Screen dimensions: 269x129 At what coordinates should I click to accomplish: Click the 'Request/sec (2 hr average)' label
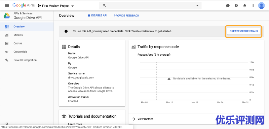tap(154, 55)
